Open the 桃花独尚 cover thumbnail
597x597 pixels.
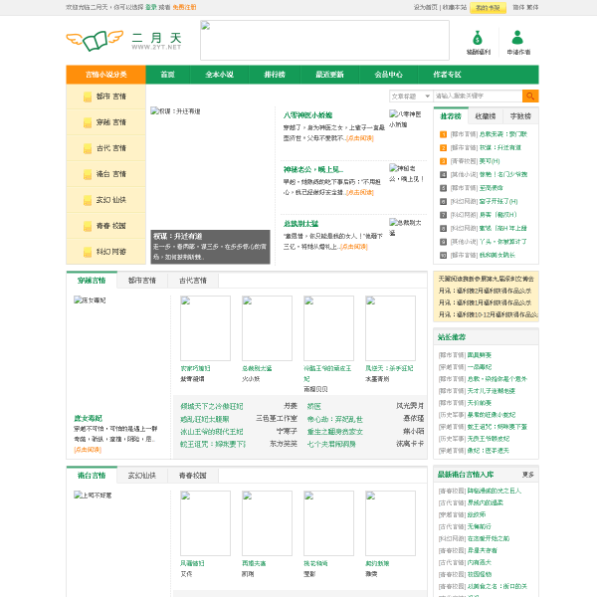pos(328,523)
